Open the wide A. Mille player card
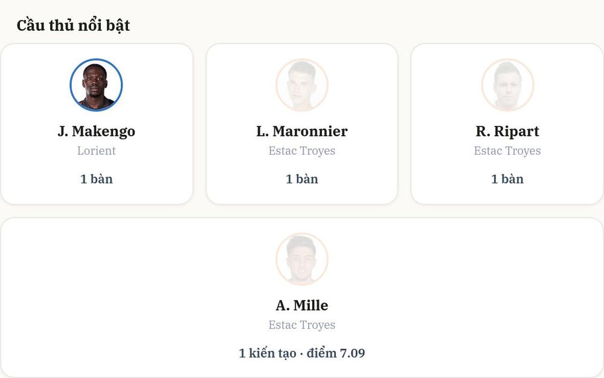The width and height of the screenshot is (604, 378). click(302, 298)
